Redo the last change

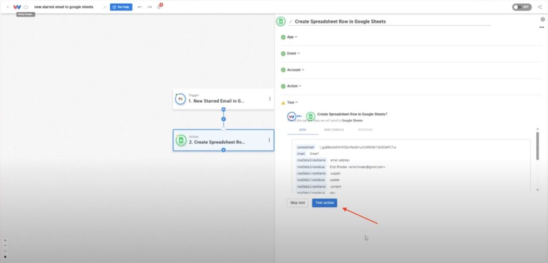(x=149, y=7)
